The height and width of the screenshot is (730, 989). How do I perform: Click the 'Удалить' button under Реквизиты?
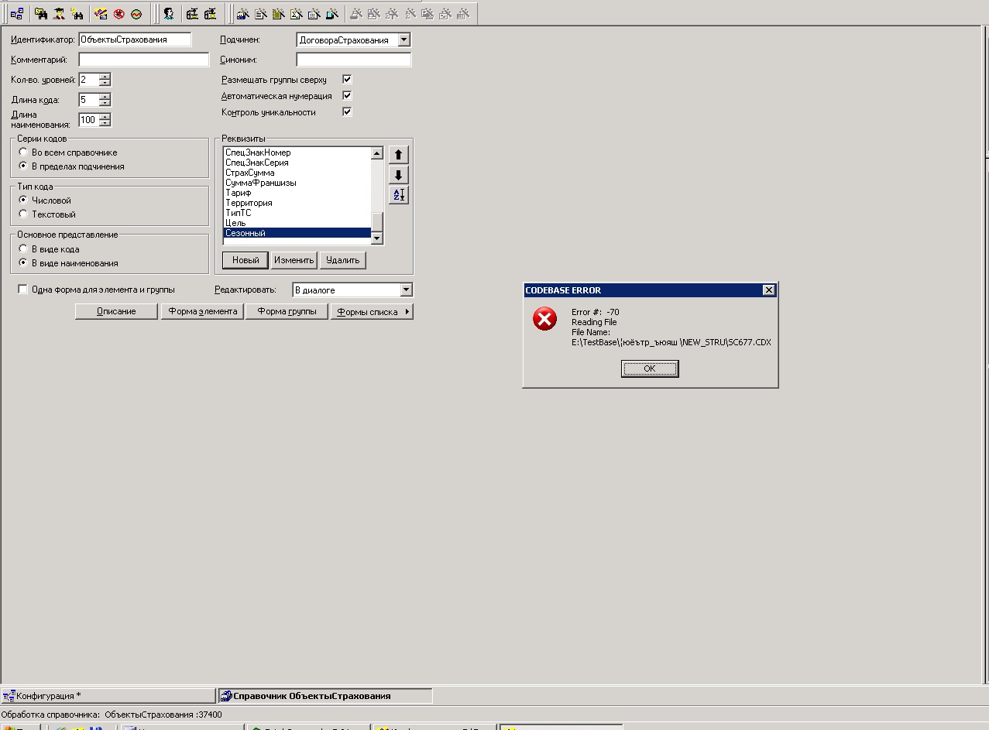coord(342,260)
